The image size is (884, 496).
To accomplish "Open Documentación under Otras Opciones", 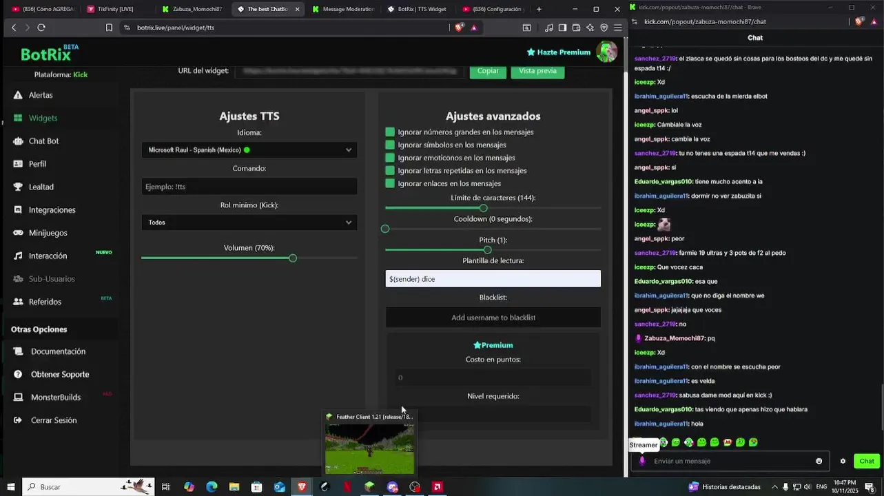I will 58,351.
